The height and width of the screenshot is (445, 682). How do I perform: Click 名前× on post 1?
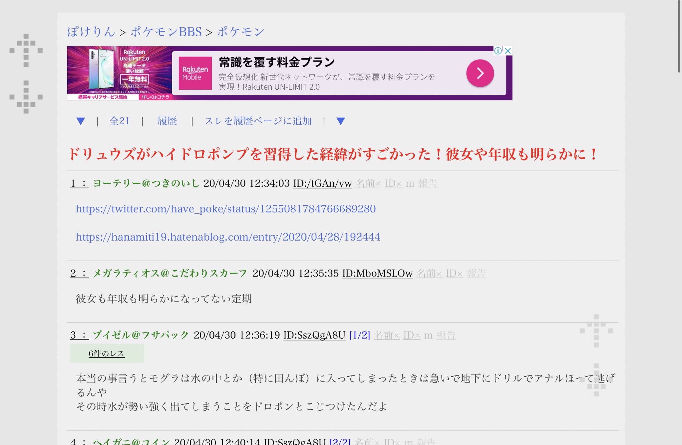[x=368, y=183]
